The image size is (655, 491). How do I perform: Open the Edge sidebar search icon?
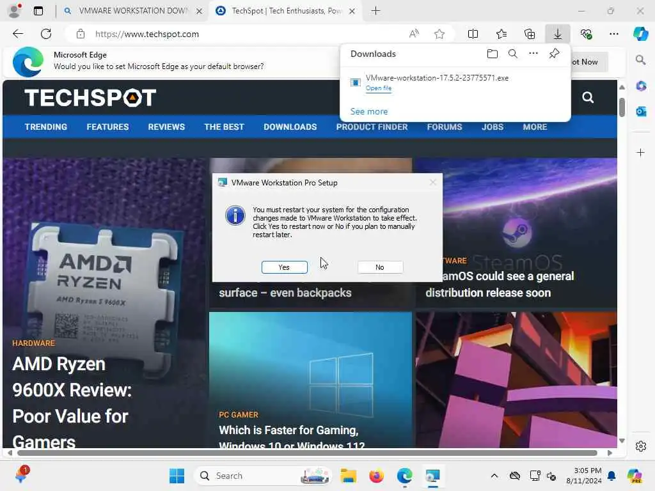(640, 60)
